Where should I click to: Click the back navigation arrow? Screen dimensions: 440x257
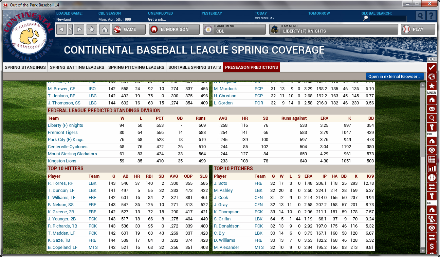(x=61, y=29)
